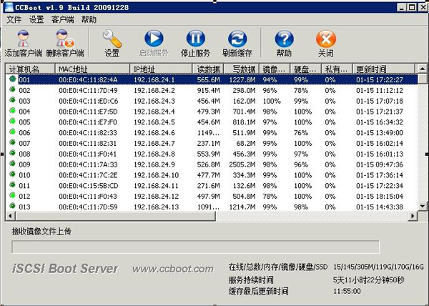Sort by 写数据 column header
The width and height of the screenshot is (429, 306).
242,69
